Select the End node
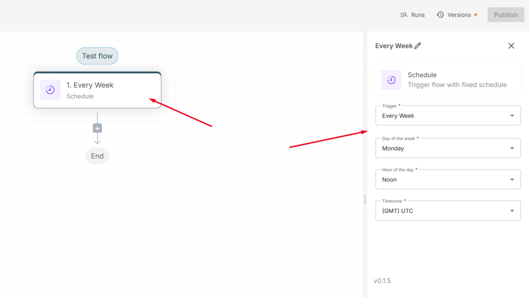Image resolution: width=529 pixels, height=298 pixels. click(97, 156)
